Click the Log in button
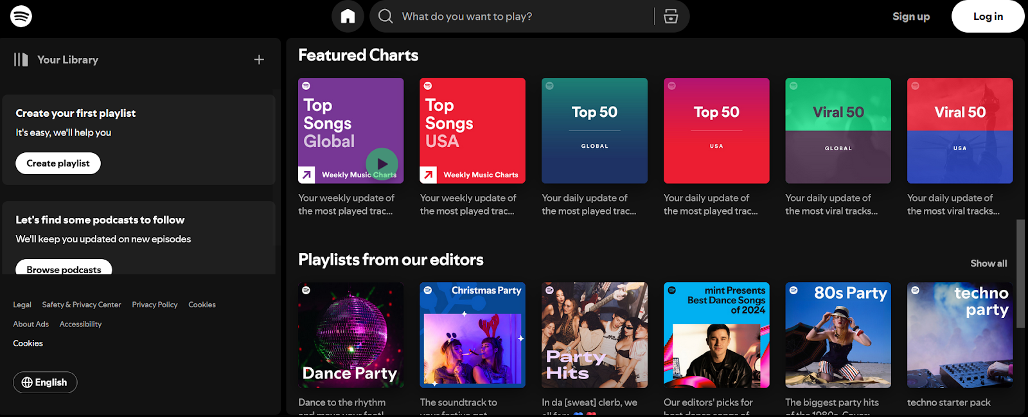Viewport: 1028px width, 417px height. pos(988,16)
